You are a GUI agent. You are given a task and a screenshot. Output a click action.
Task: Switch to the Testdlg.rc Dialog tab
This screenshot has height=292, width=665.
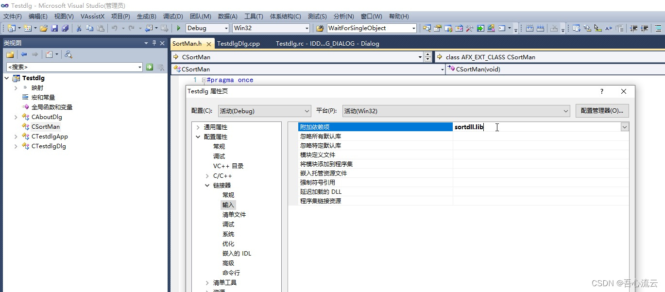pos(327,44)
